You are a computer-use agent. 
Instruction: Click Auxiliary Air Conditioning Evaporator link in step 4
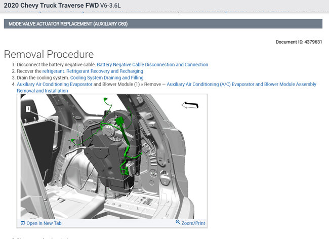[x=55, y=84]
